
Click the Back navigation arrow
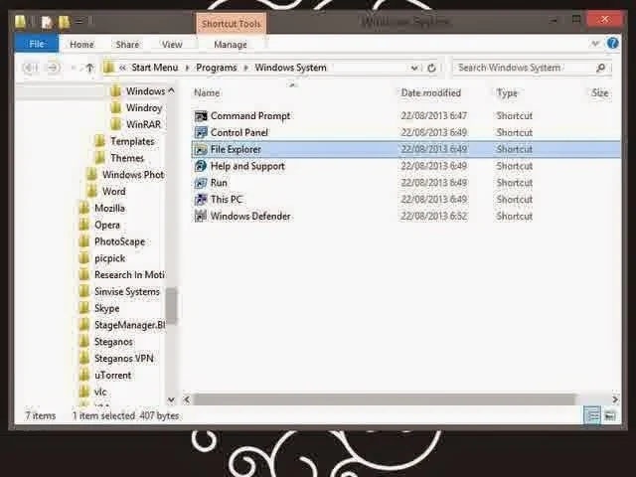[x=31, y=68]
